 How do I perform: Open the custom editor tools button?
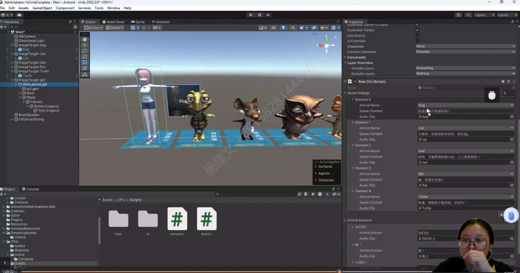click(x=85, y=75)
